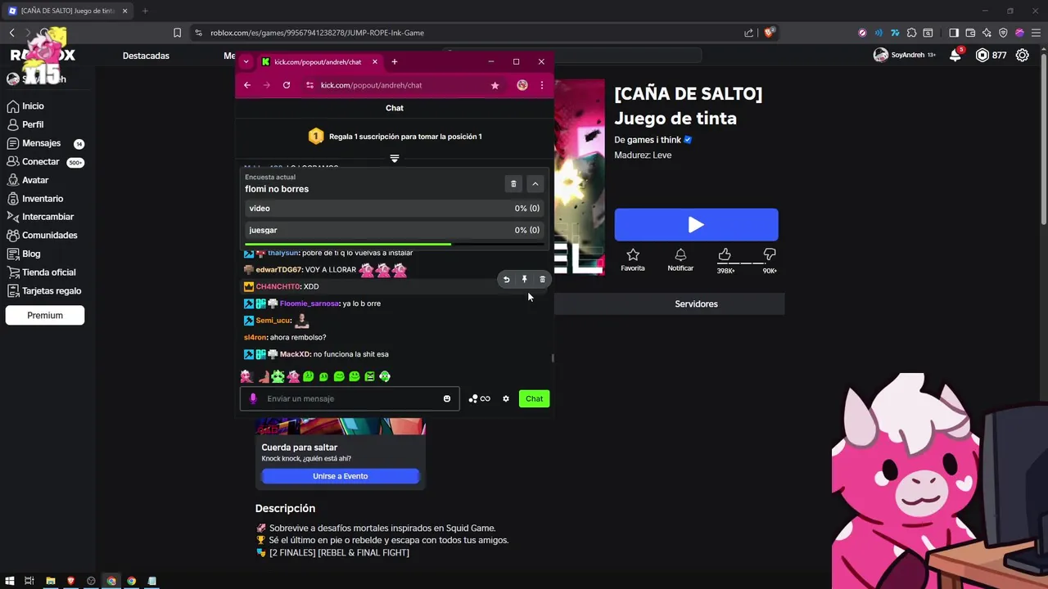1048x589 pixels.
Task: Open a new tab in Kick popup window
Action: [394, 62]
